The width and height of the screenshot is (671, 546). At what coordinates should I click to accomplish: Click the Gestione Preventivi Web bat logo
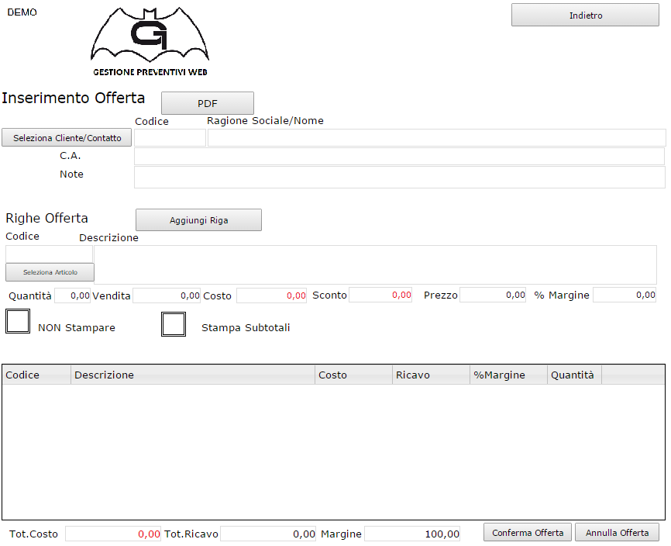pyautogui.click(x=150, y=42)
